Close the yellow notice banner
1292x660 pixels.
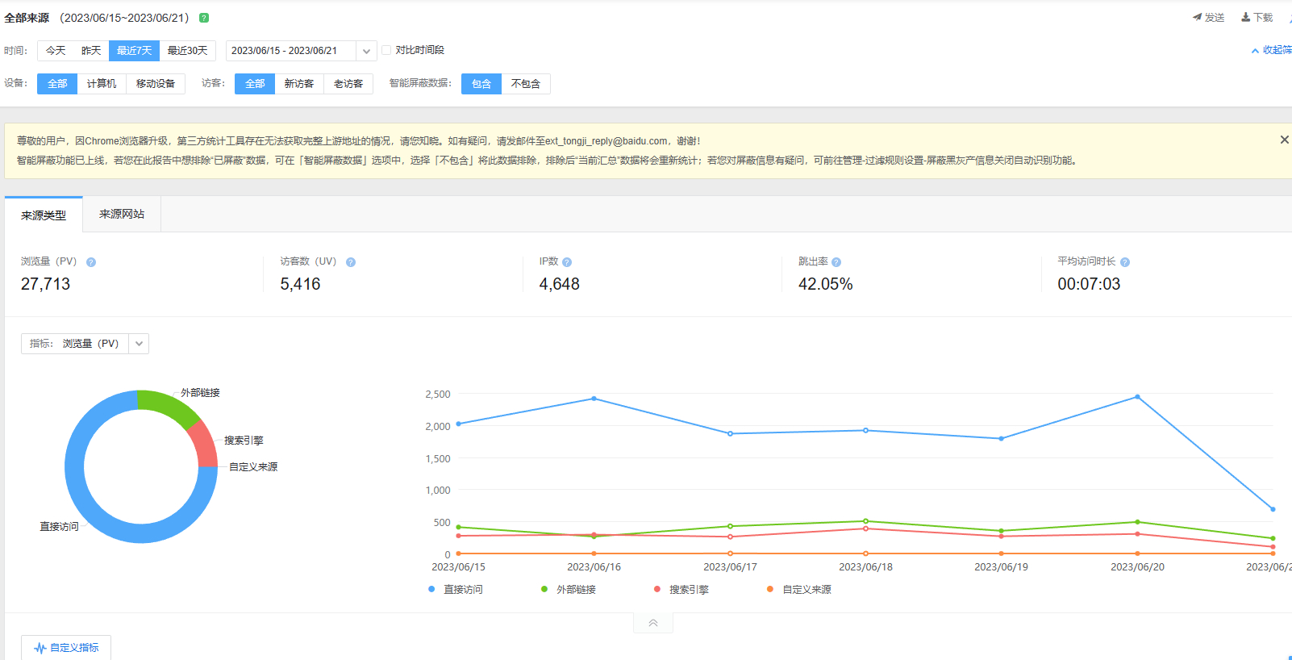click(x=1284, y=140)
